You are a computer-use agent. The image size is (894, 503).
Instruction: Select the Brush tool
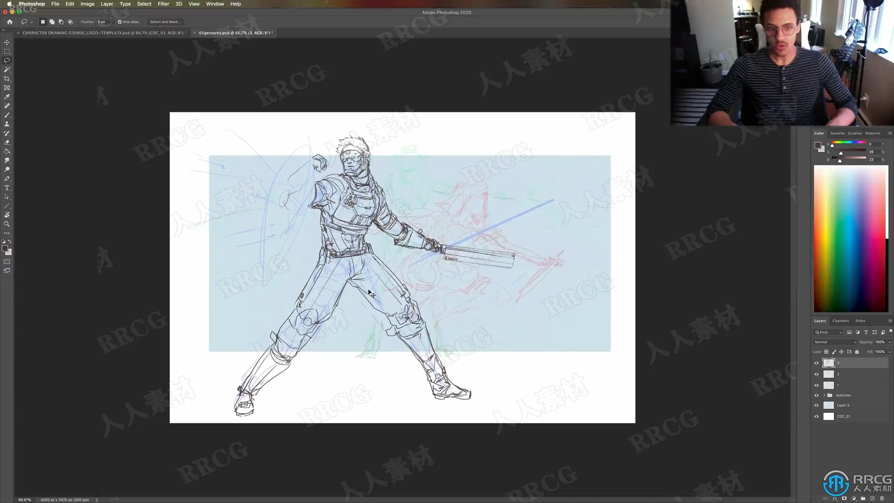pyautogui.click(x=7, y=115)
